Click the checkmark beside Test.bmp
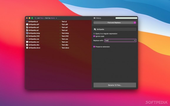Image resolution: width=170 pixels, height=106 pixels. (x=60, y=33)
